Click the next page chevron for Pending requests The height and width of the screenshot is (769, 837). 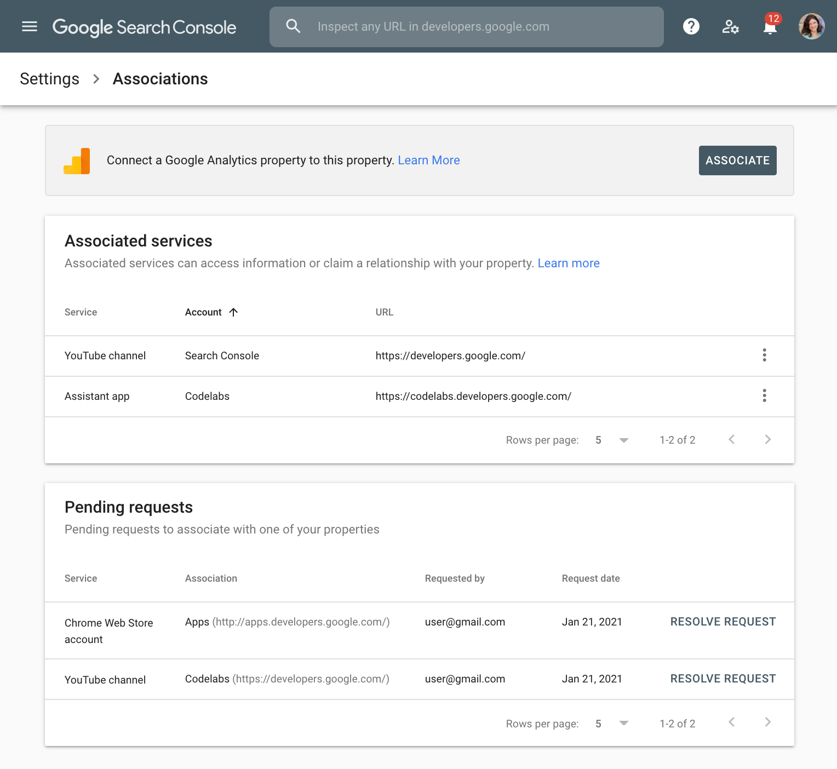[x=767, y=722]
